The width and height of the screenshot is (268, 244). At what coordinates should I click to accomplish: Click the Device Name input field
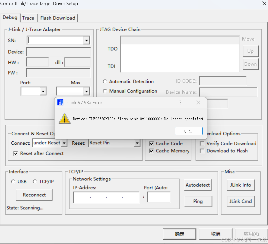[228, 92]
